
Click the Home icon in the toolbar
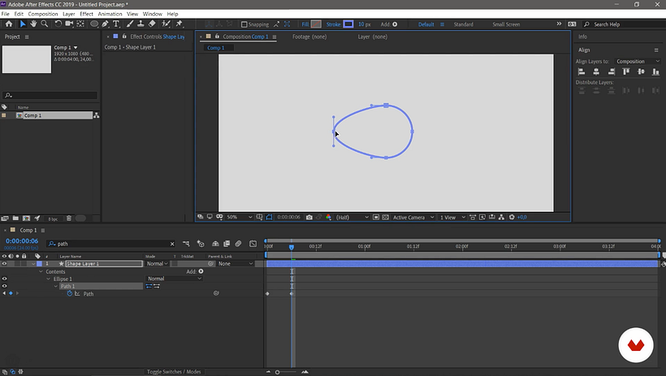(x=8, y=24)
